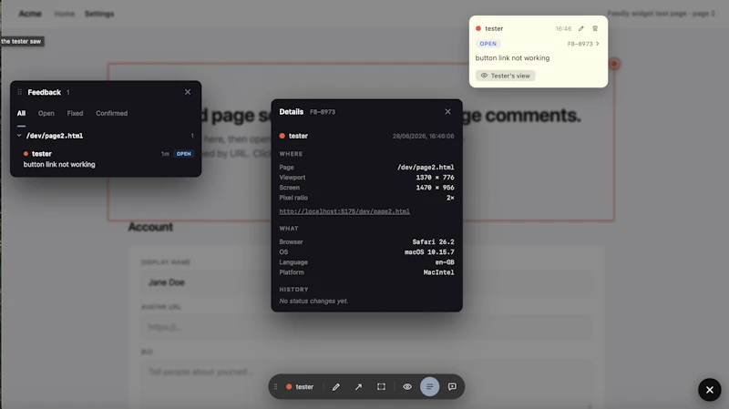Select the arrow tool in bottom toolbar
Viewport: 729px width, 409px height.
click(x=358, y=387)
